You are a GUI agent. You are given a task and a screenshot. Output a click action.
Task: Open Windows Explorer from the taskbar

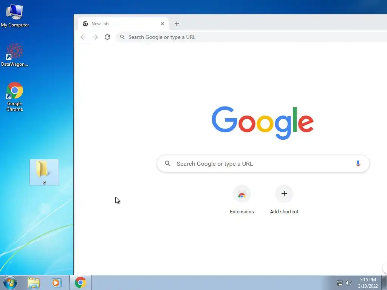click(34, 283)
